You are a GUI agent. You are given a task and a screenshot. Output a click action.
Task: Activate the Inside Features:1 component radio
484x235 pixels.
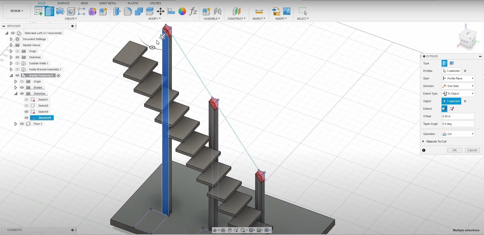click(58, 76)
